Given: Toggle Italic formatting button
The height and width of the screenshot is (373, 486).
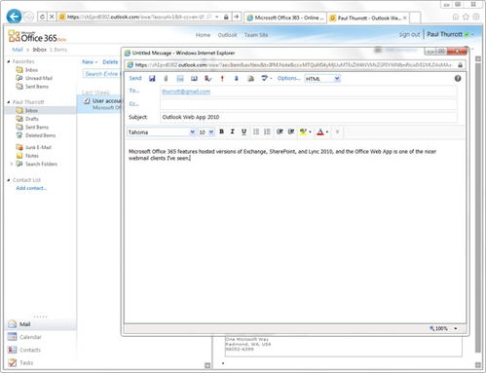Looking at the screenshot, I should point(232,131).
